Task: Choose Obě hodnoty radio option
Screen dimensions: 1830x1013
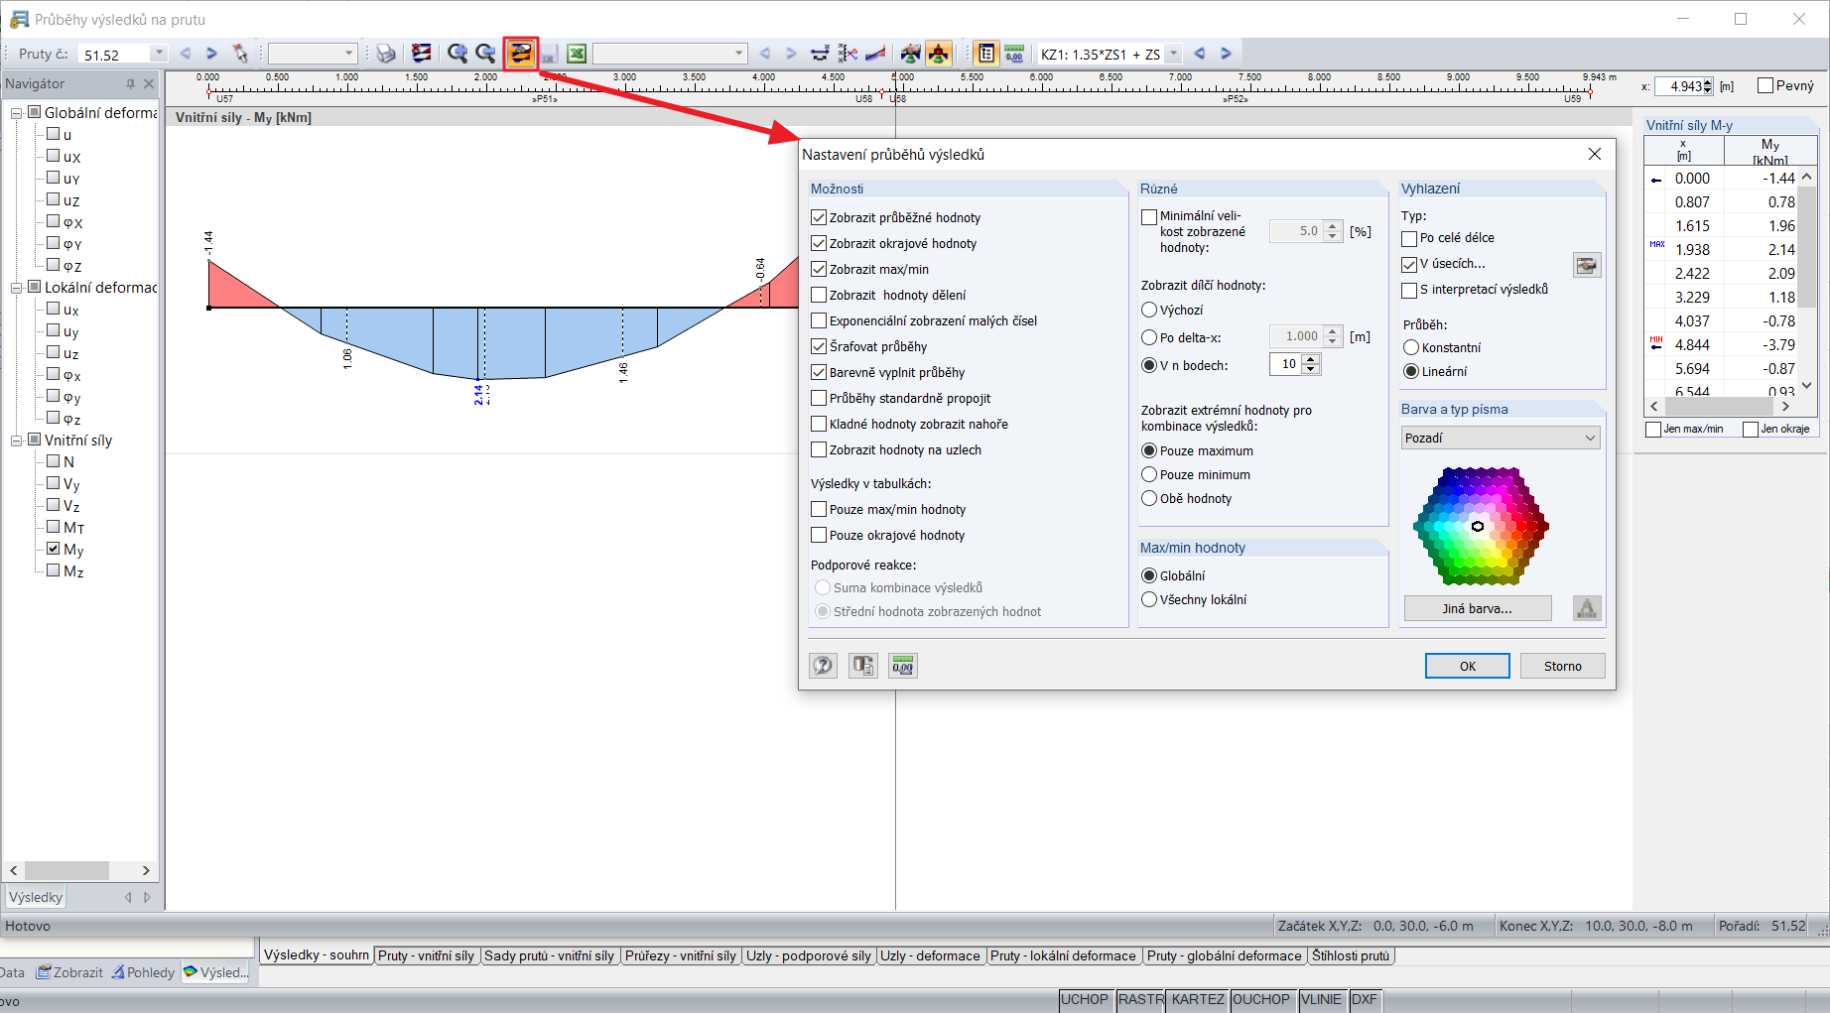Action: pos(1149,498)
